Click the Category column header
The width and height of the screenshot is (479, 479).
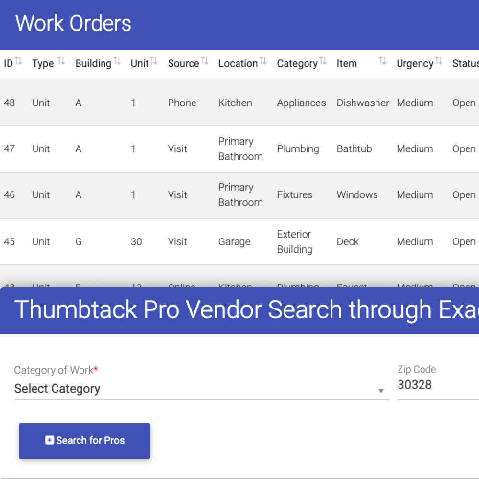tap(297, 64)
